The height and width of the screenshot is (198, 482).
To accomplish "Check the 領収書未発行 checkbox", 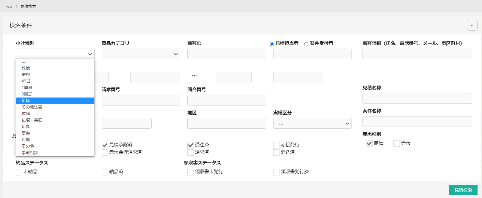I will (191, 172).
